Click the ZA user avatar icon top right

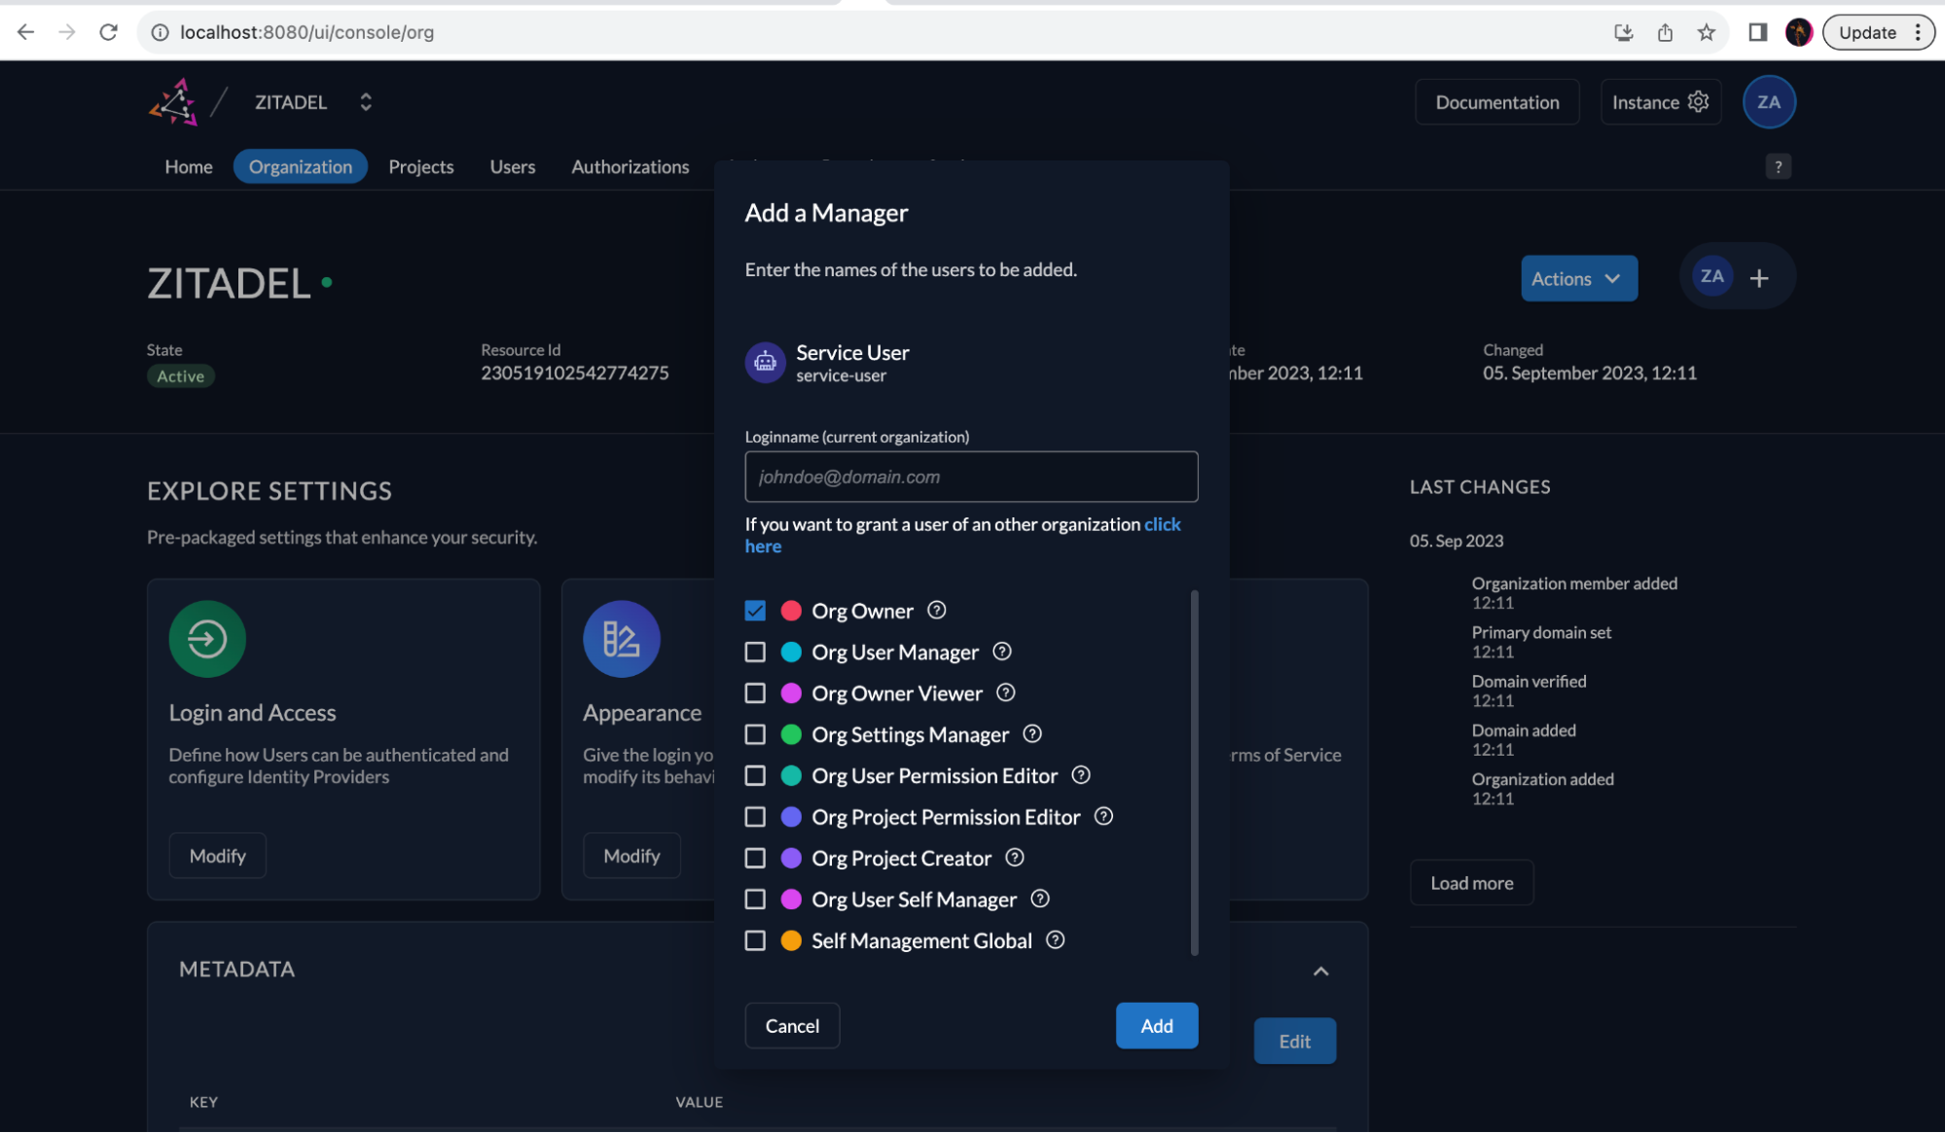coord(1770,101)
